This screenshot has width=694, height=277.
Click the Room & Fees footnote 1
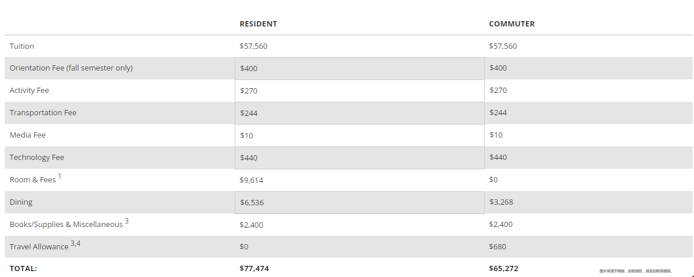[x=60, y=176]
